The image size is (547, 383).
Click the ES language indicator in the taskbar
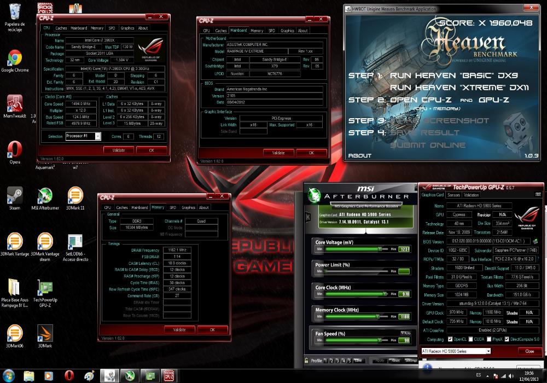click(478, 375)
